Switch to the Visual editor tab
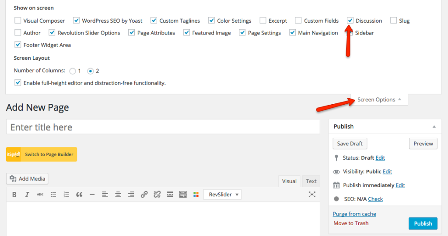Image resolution: width=448 pixels, height=236 pixels. (x=289, y=181)
